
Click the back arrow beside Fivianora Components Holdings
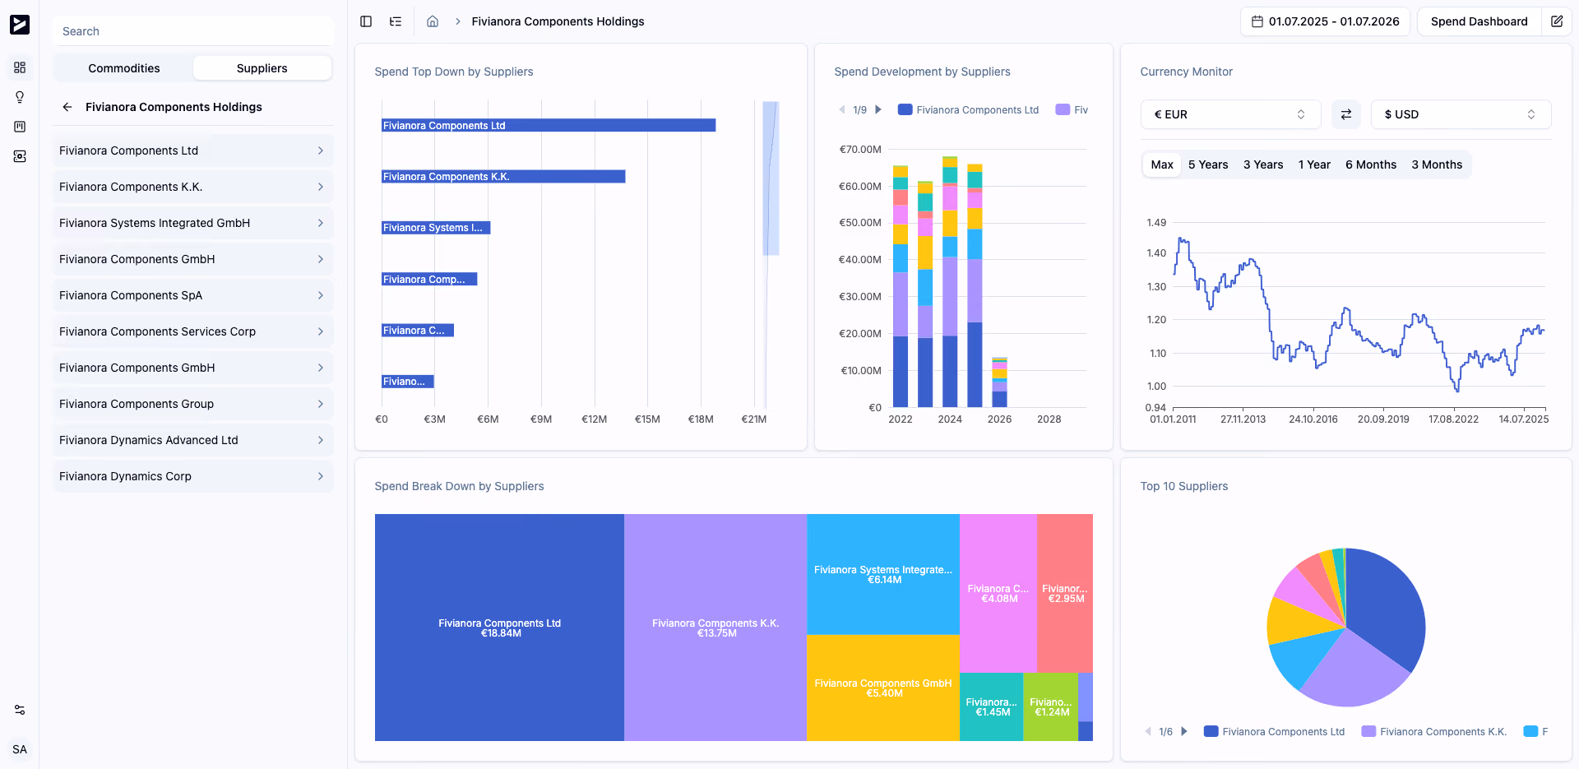67,107
